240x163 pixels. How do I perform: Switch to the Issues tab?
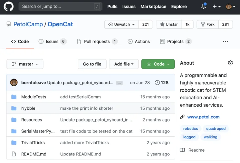[x=52, y=42]
